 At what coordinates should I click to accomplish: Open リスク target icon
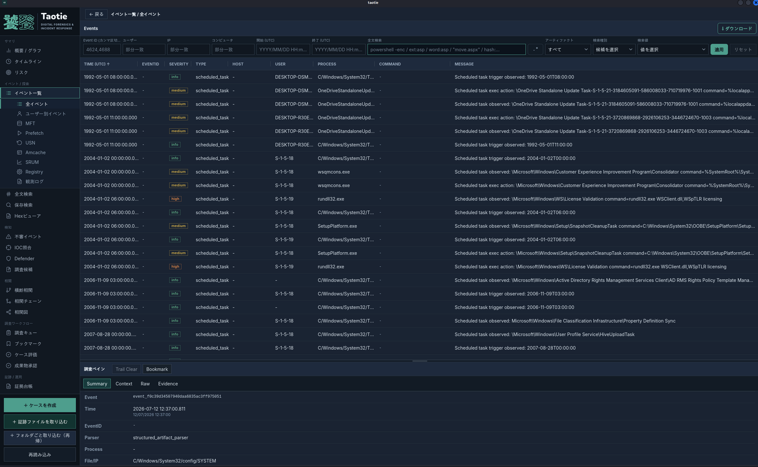point(9,72)
